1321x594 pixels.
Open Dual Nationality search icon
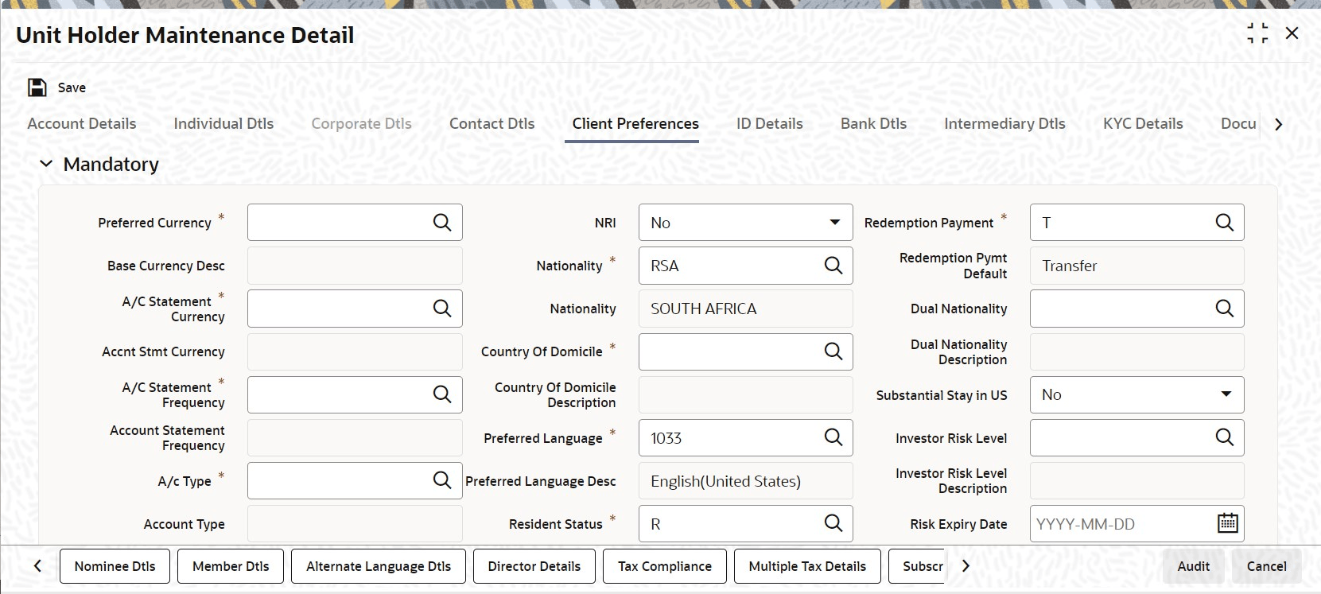[x=1224, y=309]
